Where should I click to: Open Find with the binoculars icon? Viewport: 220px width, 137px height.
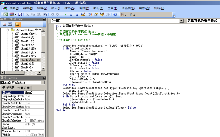pyautogui.click(x=45, y=15)
